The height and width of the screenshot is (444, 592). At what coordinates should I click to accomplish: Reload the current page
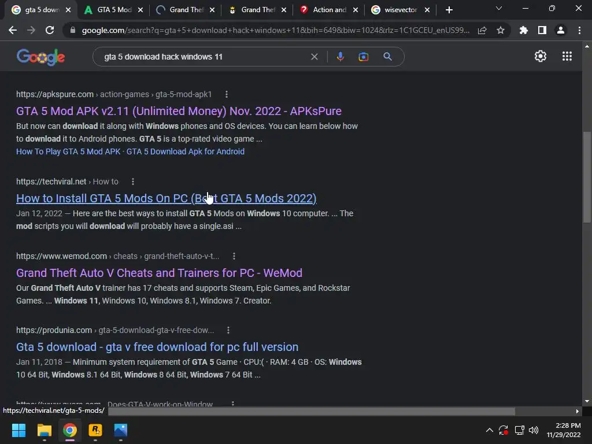pyautogui.click(x=50, y=30)
